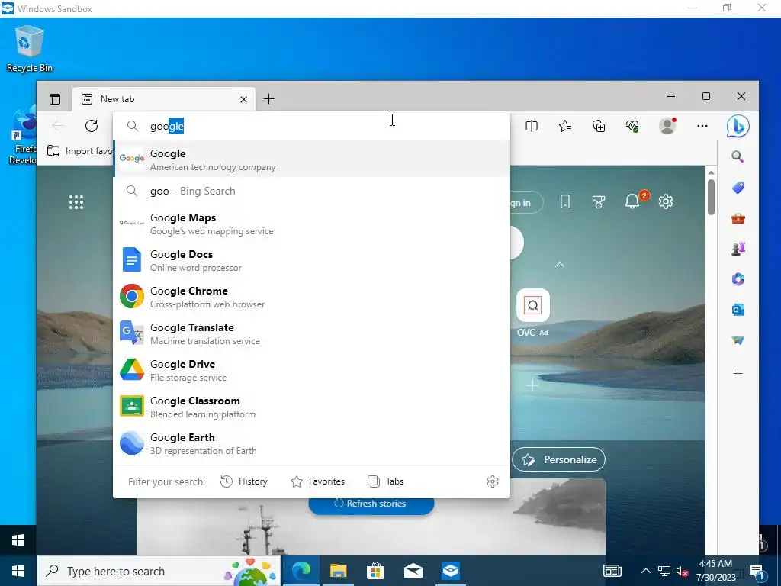The height and width of the screenshot is (586, 781).
Task: Select the Google Earth suggestion
Action: (x=312, y=443)
